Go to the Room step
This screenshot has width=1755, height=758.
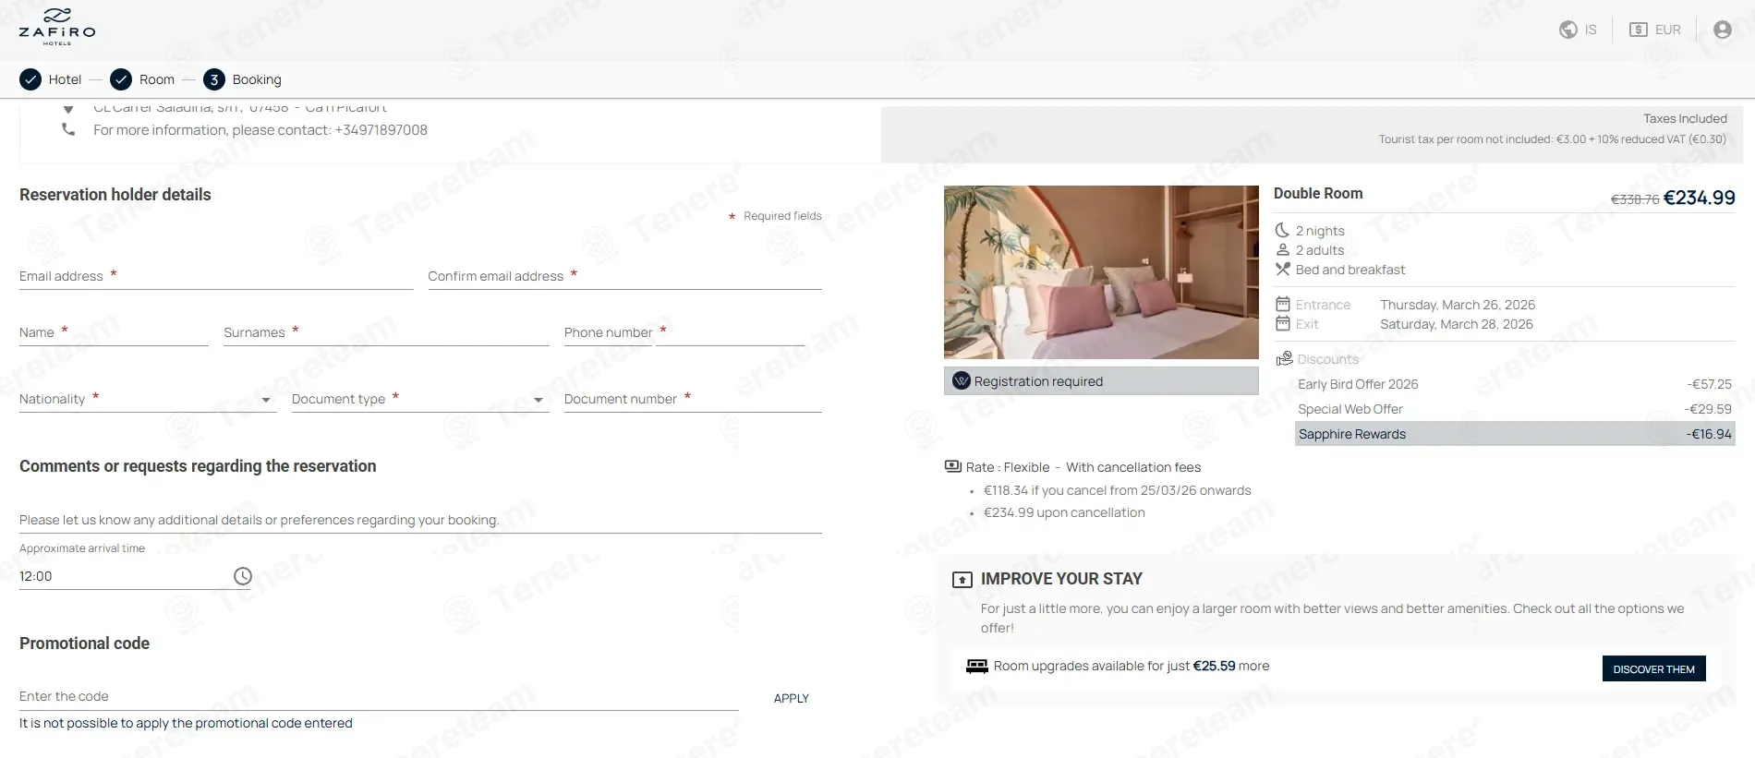click(142, 79)
